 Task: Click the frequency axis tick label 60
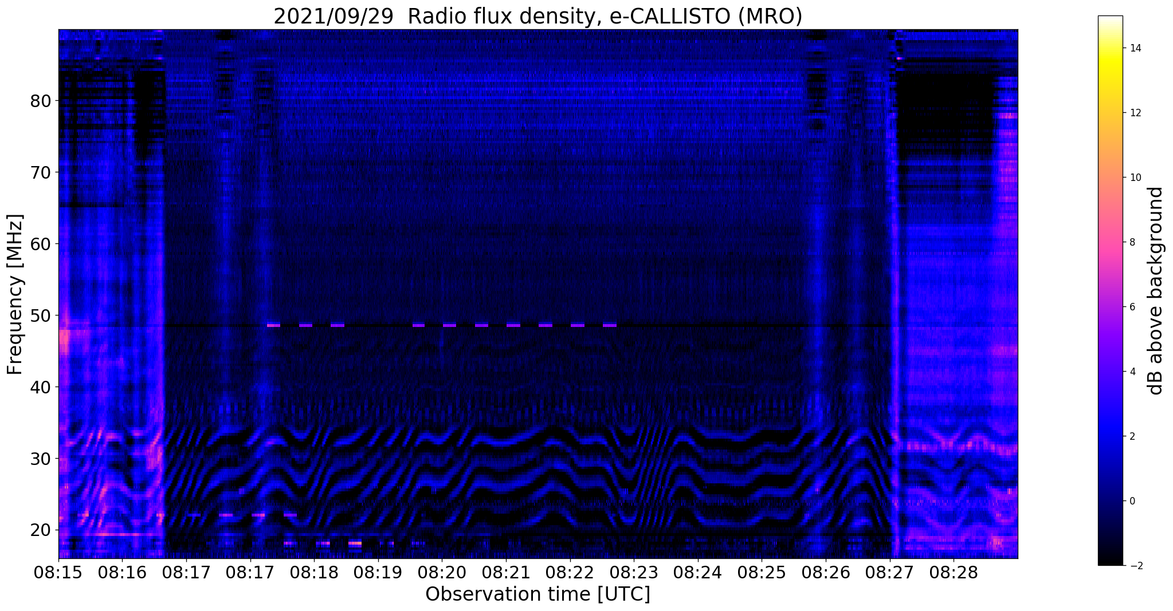coord(41,245)
